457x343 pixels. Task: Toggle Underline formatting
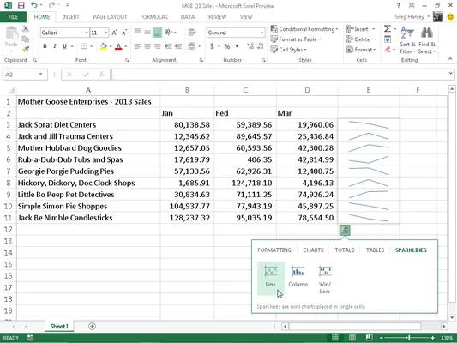[x=64, y=46]
